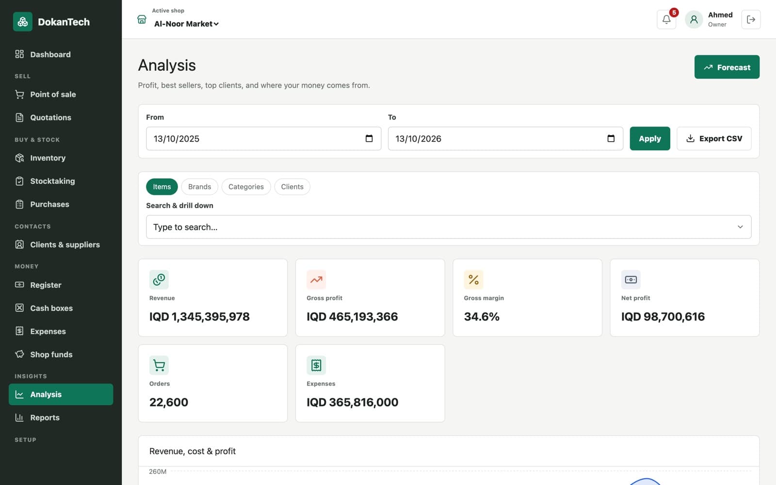The image size is (776, 485).
Task: Switch to the Categories tab
Action: click(x=246, y=187)
